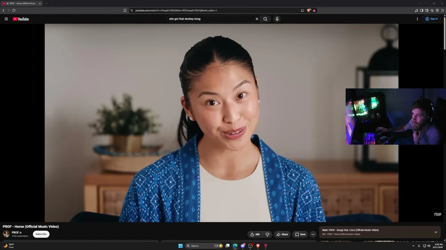Image resolution: width=446 pixels, height=250 pixels.
Task: Open the weather widget showing 100°F
Action: [8, 246]
